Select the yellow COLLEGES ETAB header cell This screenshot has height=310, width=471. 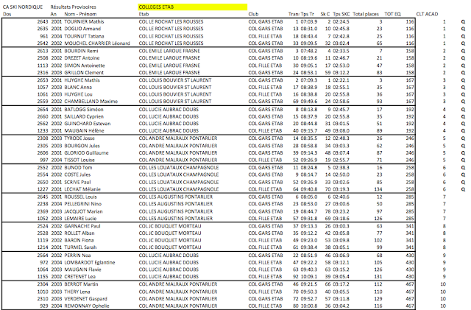coord(193,7)
